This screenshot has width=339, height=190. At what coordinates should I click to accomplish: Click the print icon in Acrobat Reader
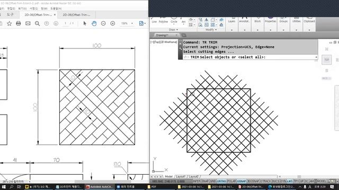[x=19, y=23]
